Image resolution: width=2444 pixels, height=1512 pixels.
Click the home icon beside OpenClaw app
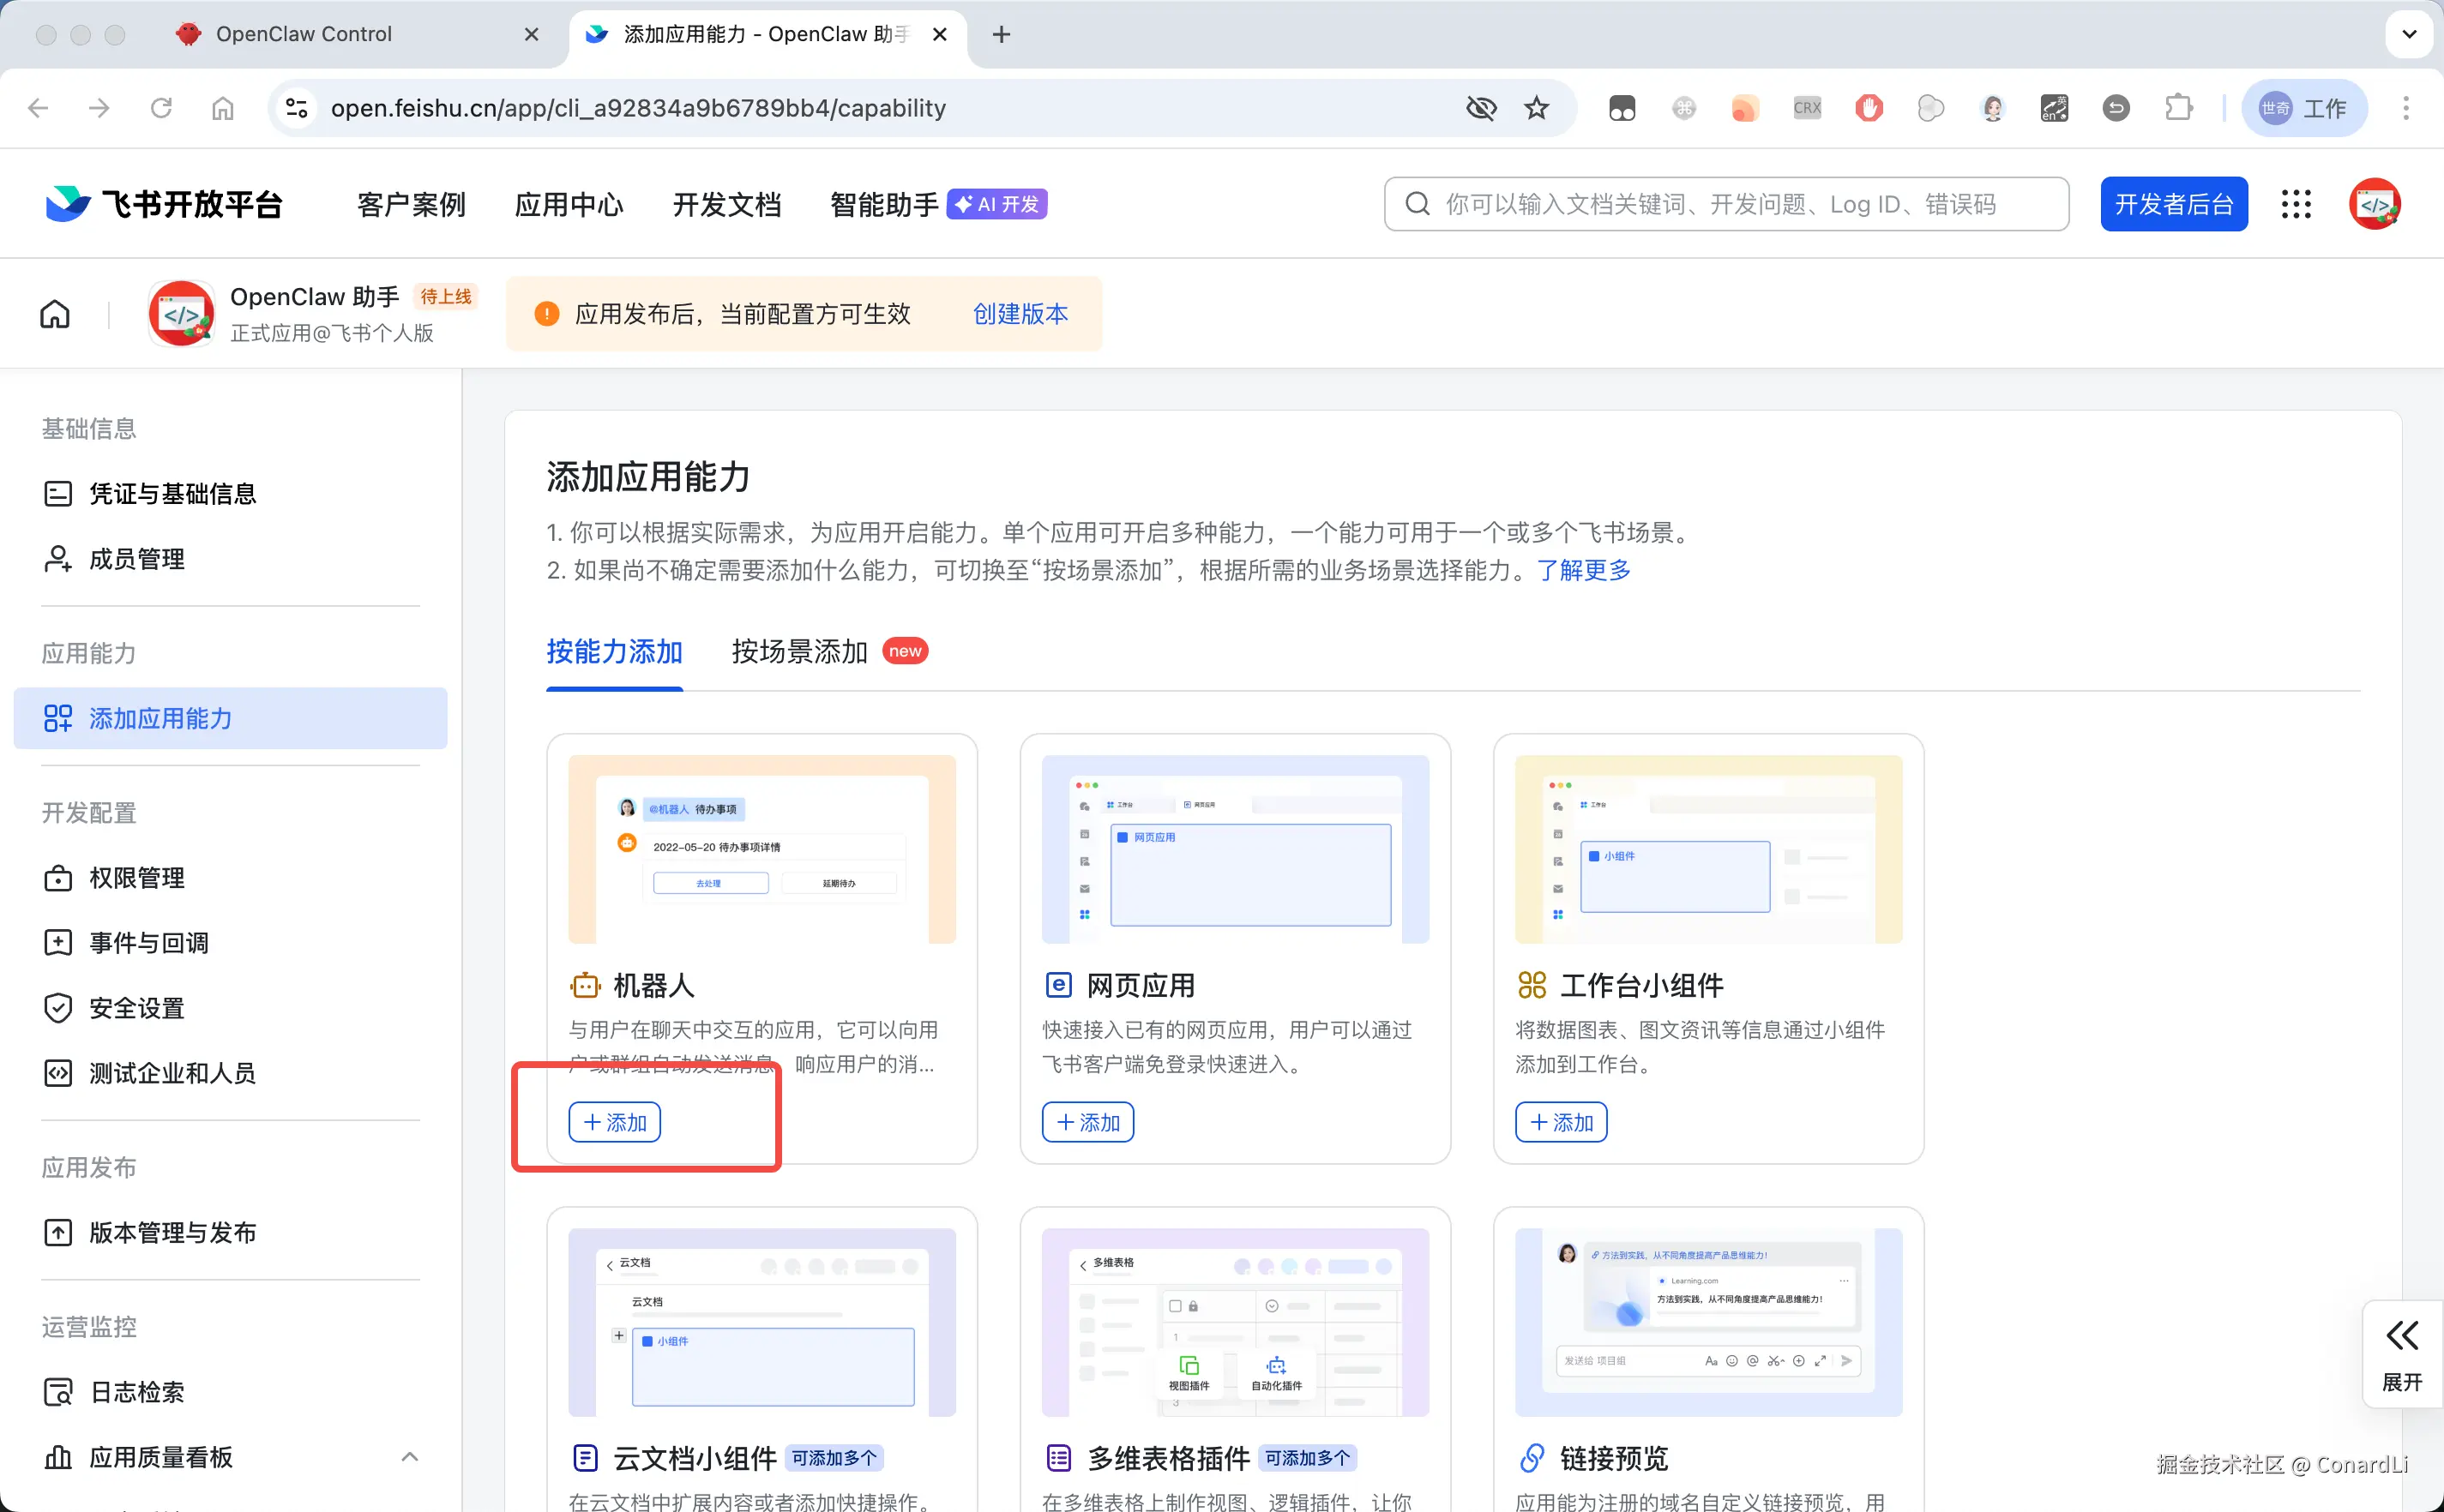tap(55, 314)
